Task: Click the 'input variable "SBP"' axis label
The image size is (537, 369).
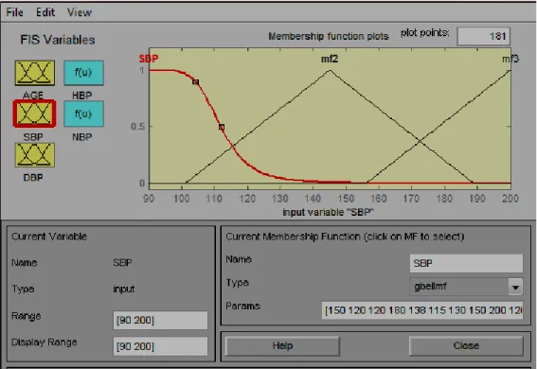Action: pyautogui.click(x=328, y=212)
